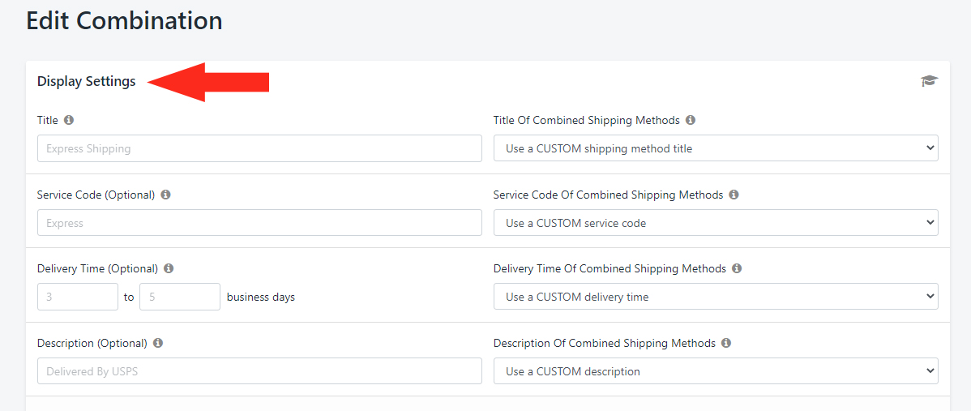This screenshot has height=411, width=971.
Task: Click info icon next to Title label
Action: (69, 120)
